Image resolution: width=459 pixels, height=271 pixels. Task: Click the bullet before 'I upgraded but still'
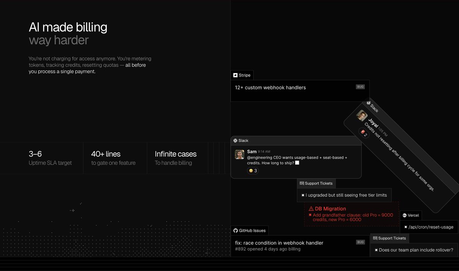click(303, 195)
